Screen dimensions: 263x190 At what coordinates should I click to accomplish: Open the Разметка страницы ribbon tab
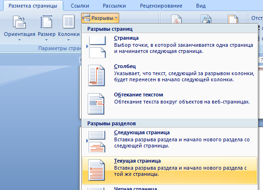[33, 6]
